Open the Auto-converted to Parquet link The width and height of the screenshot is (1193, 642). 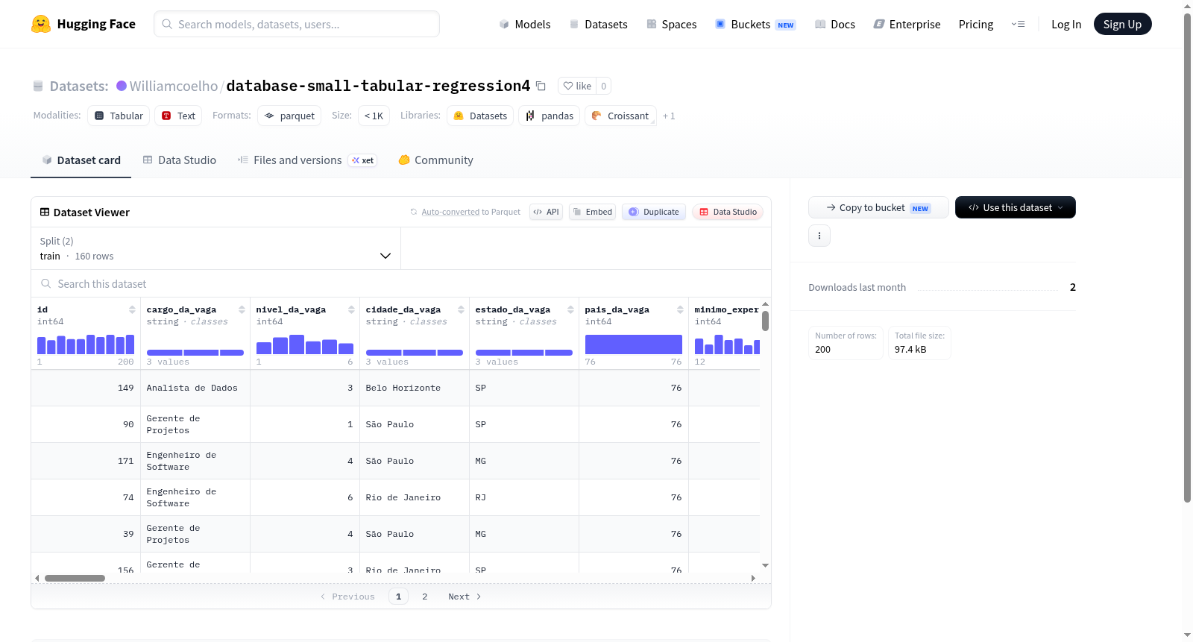click(470, 212)
